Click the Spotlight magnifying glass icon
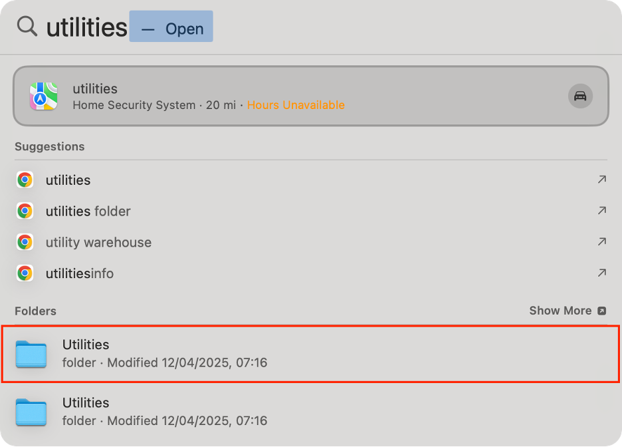The width and height of the screenshot is (622, 447). coord(27,26)
